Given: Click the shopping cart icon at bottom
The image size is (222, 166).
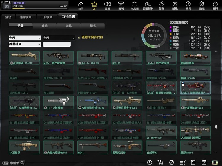Looking at the screenshot, I should [160, 162].
